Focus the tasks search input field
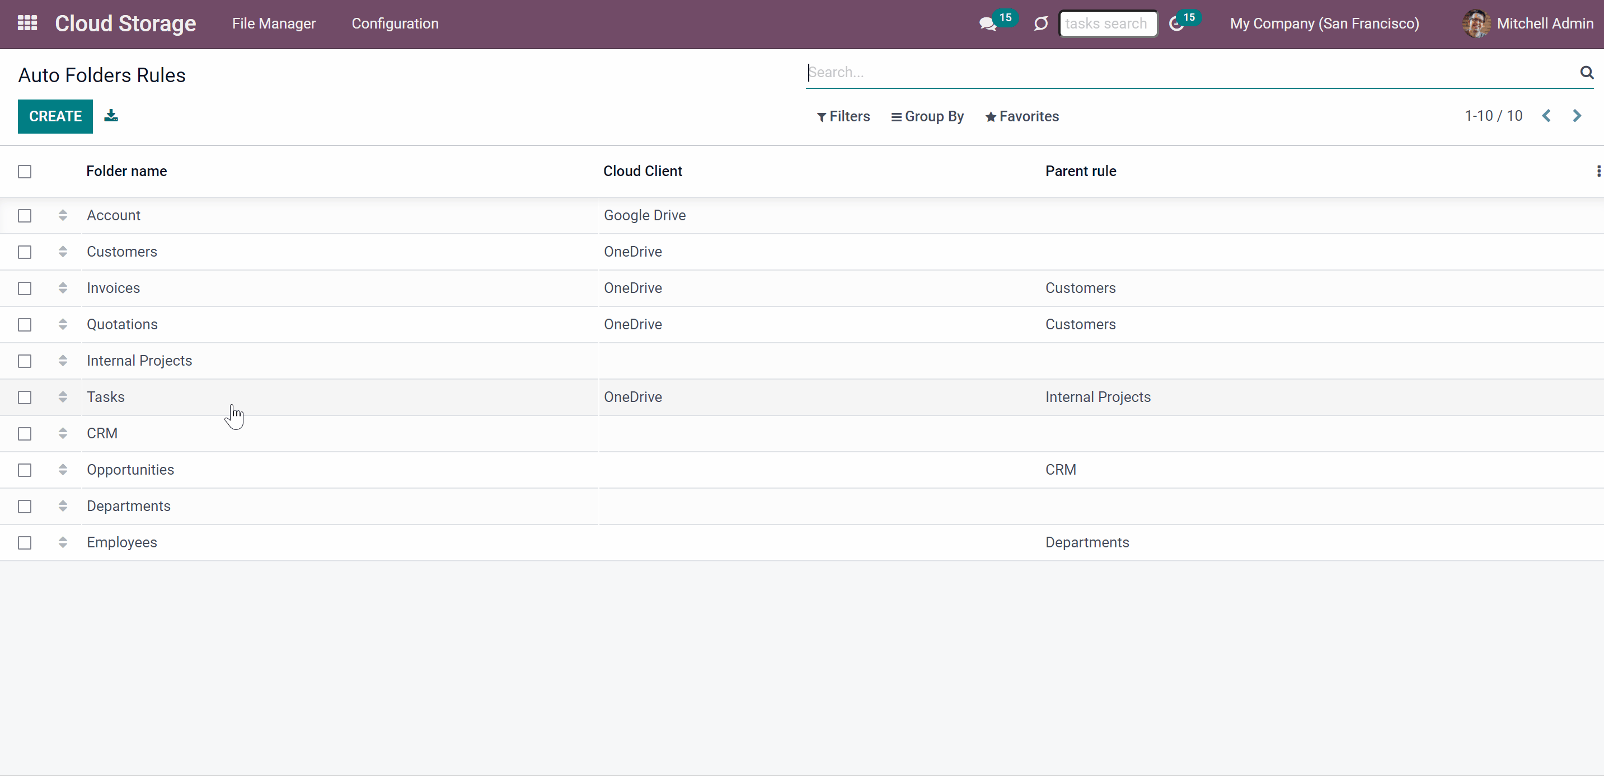The width and height of the screenshot is (1604, 776). tap(1108, 23)
